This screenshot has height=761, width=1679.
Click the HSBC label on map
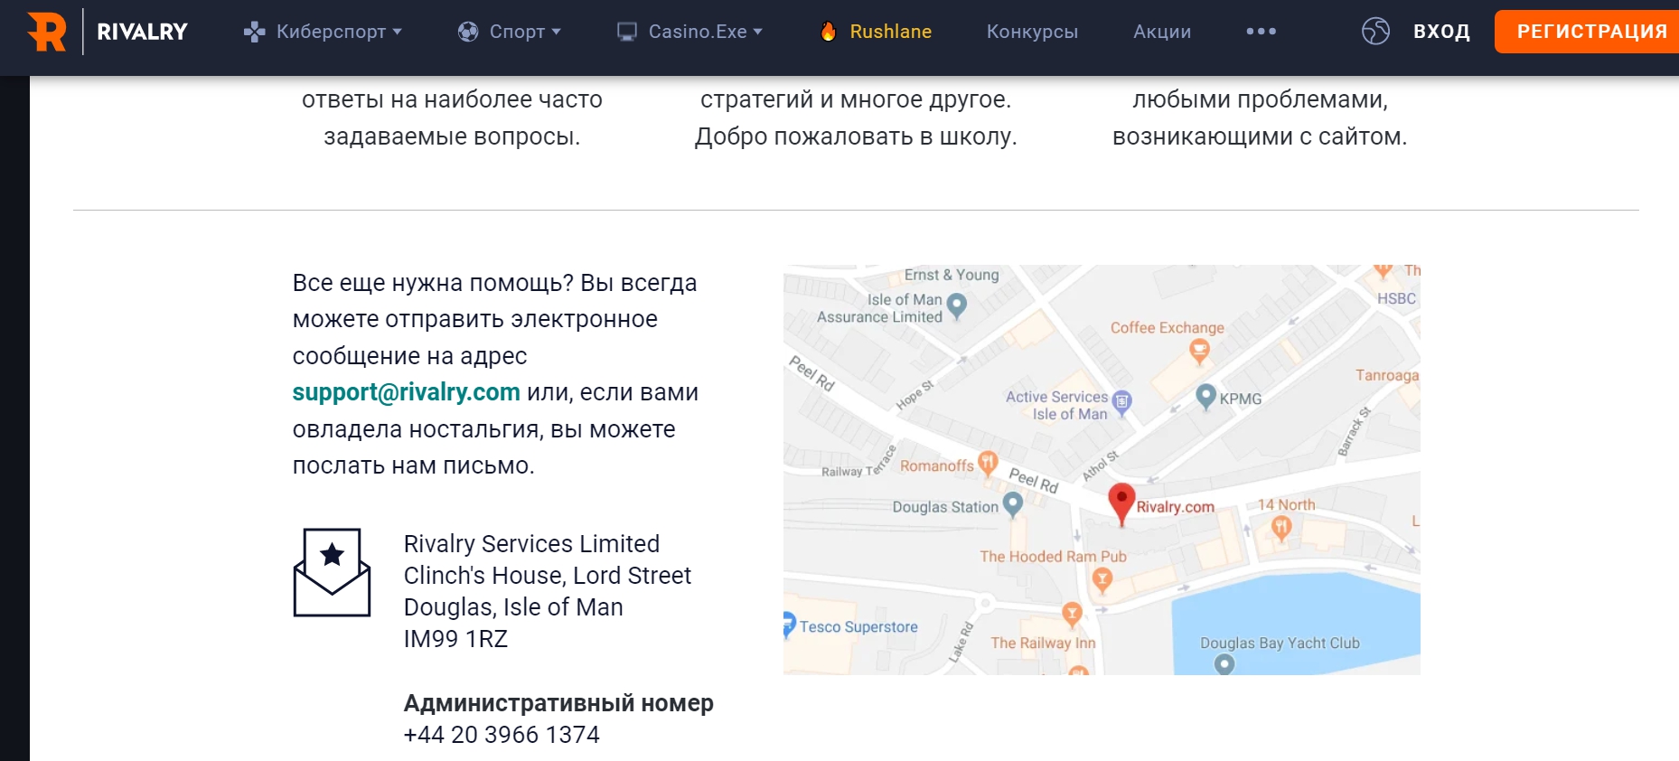[x=1396, y=298]
